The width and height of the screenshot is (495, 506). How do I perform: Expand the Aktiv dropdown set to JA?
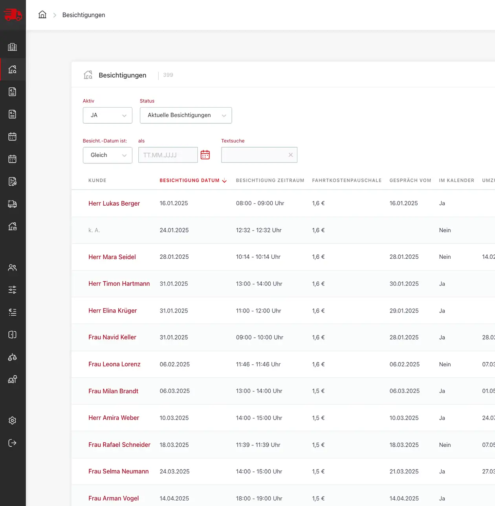pyautogui.click(x=108, y=115)
